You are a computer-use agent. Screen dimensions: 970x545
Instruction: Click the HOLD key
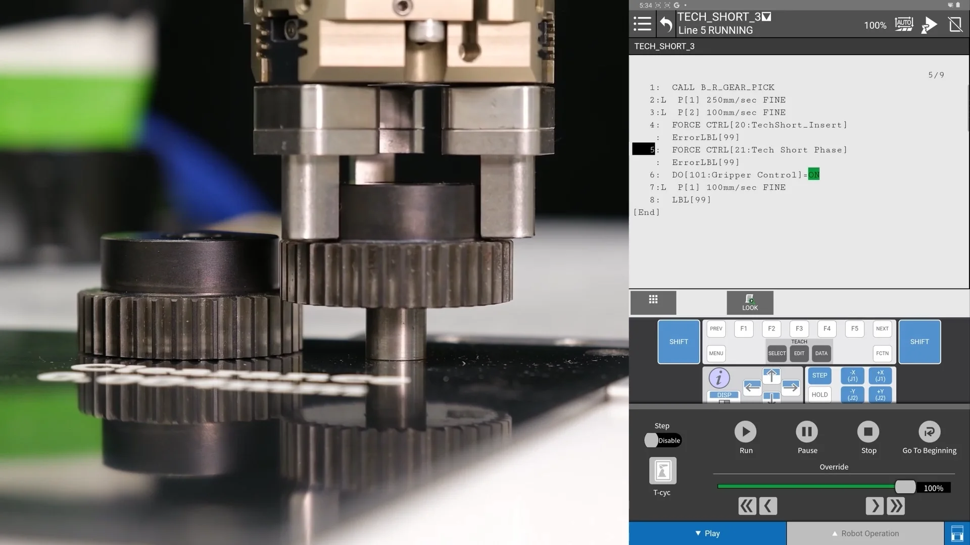pos(819,395)
